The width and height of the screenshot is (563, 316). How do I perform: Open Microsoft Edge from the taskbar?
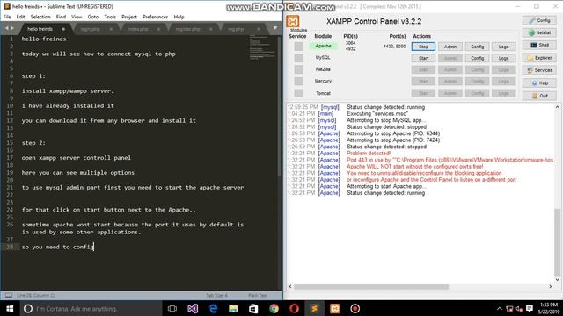[x=213, y=308]
